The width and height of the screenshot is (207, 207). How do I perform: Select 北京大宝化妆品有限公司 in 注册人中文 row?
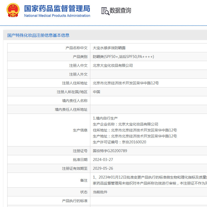pyautogui.click(x=113, y=65)
